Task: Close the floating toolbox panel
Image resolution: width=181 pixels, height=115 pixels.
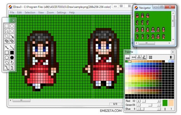Action: 14,20
